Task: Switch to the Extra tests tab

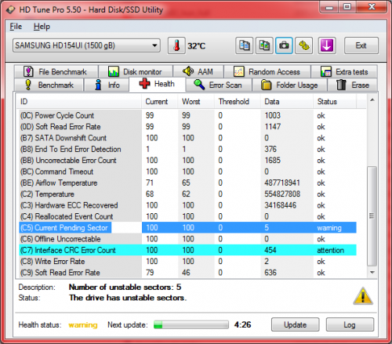Action: tap(344, 71)
